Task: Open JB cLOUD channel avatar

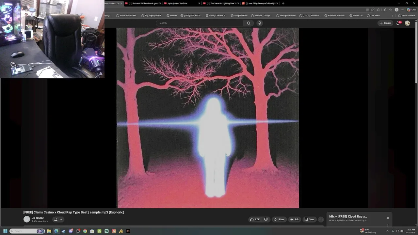Action: pos(27,219)
